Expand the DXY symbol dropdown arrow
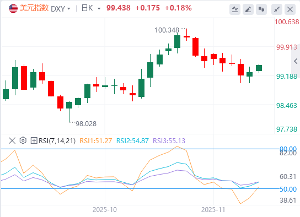This screenshot has height=217, width=300. (x=69, y=9)
